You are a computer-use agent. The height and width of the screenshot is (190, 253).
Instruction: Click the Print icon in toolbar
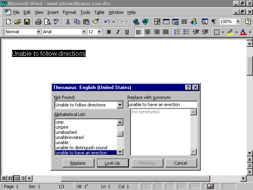pyautogui.click(x=38, y=22)
